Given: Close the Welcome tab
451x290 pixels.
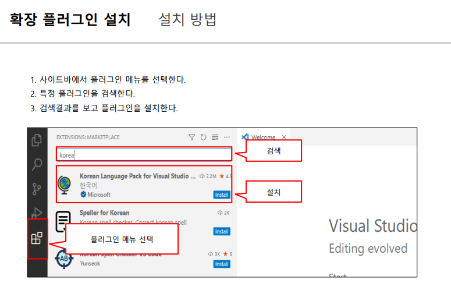Looking at the screenshot, I should tap(284, 137).
